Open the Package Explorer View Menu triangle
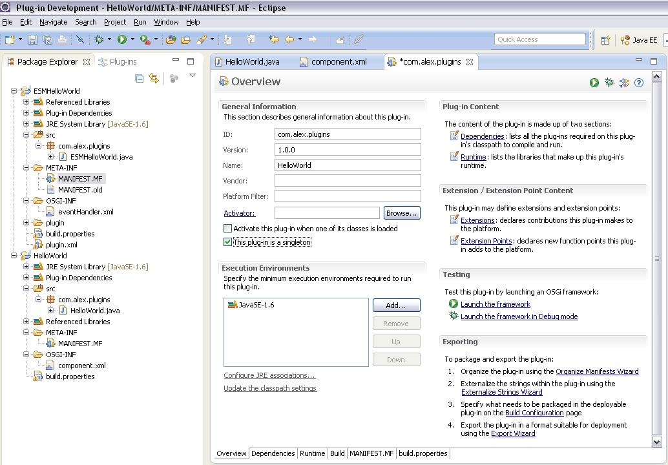This screenshot has height=465, width=668. coord(193,76)
